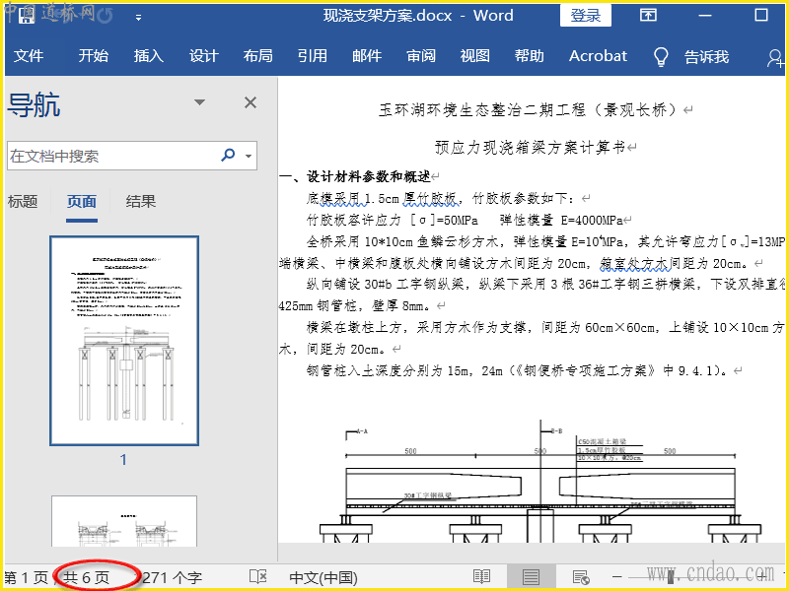The image size is (789, 591).
Task: Click 第1页 page number in status bar
Action: tap(27, 577)
